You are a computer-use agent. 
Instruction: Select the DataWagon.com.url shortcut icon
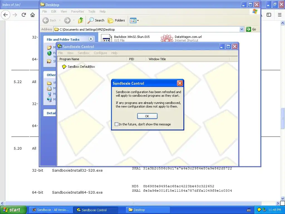(x=167, y=38)
